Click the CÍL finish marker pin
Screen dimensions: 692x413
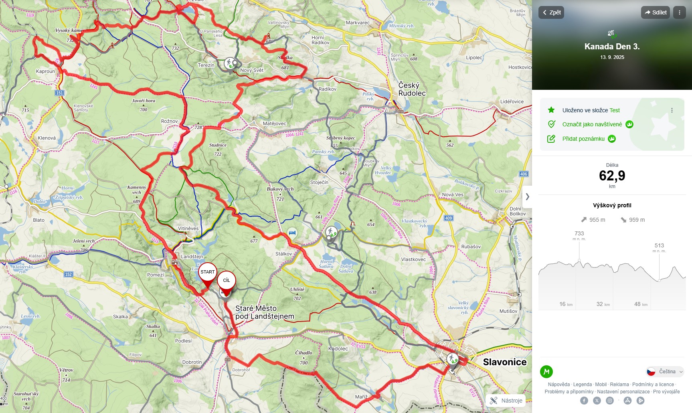click(227, 283)
